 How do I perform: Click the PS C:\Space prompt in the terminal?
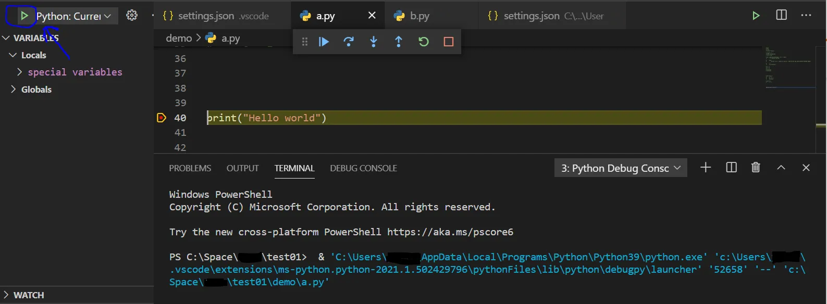click(x=238, y=257)
